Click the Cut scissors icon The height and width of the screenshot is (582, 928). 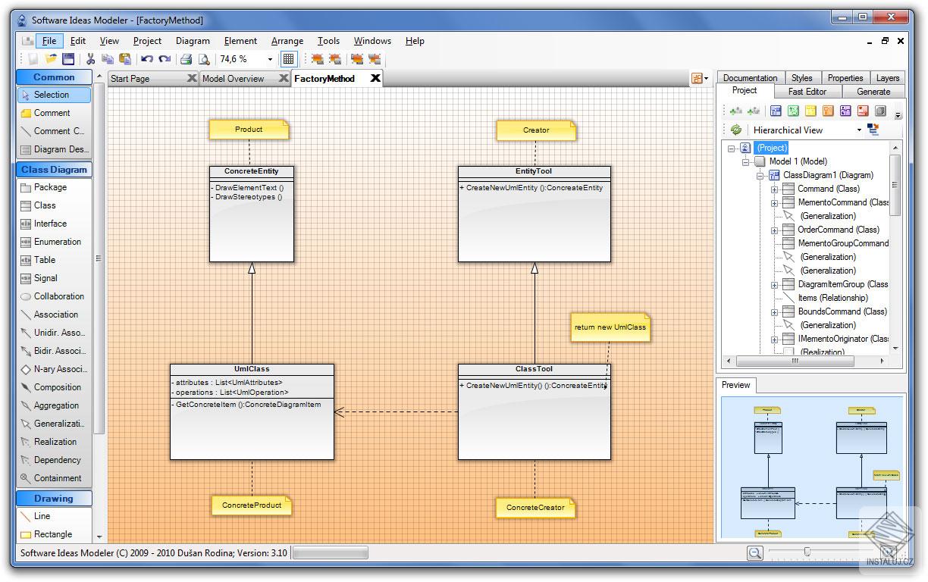[x=90, y=58]
